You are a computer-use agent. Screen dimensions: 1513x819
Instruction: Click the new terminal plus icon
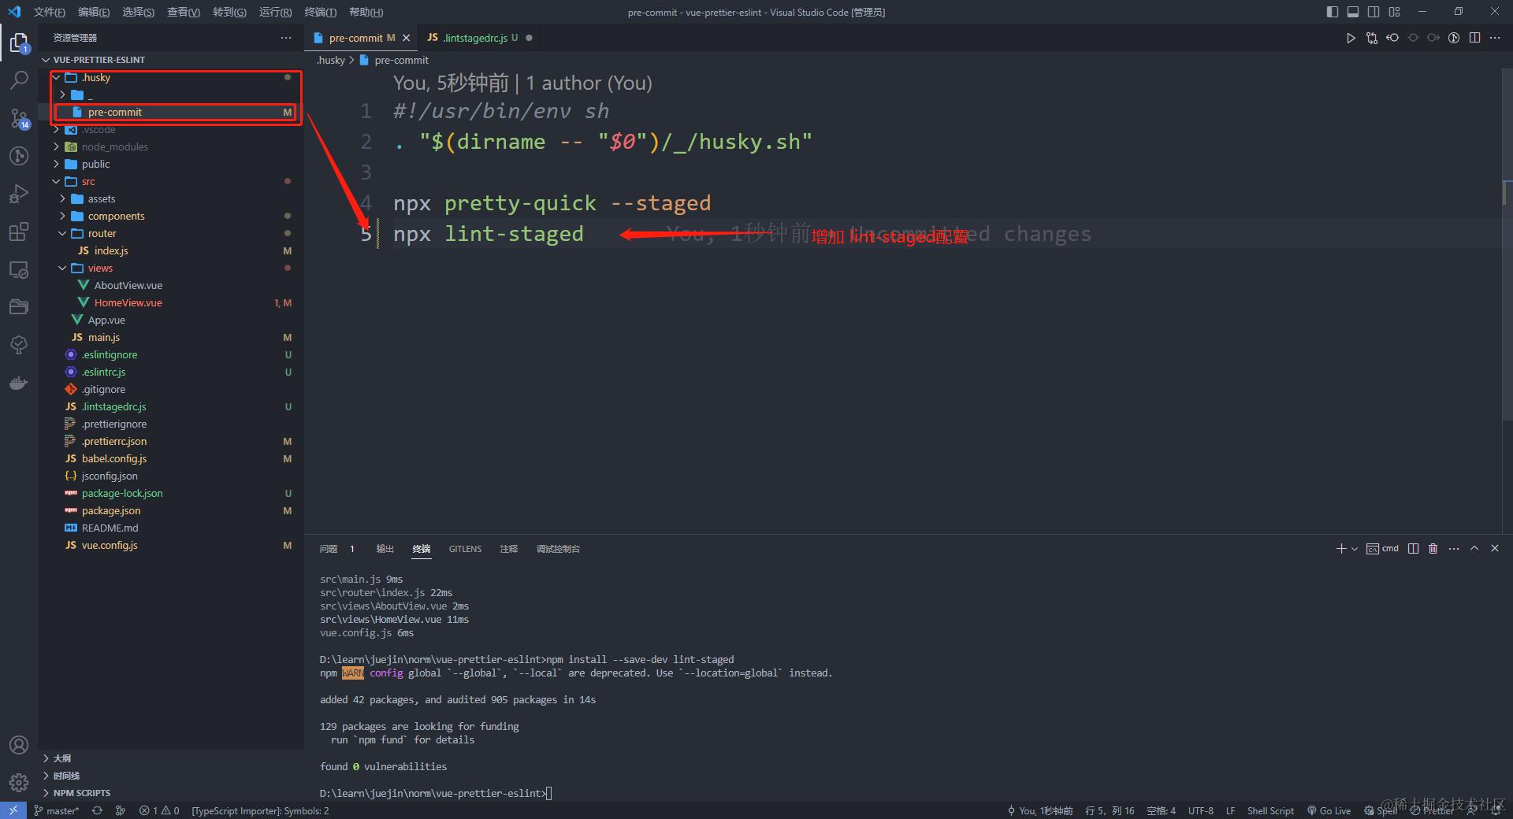tap(1341, 549)
